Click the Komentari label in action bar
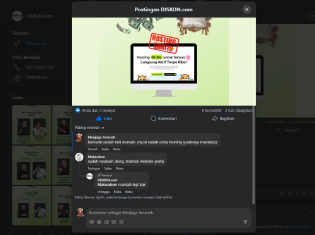315x235 pixels. pos(167,119)
